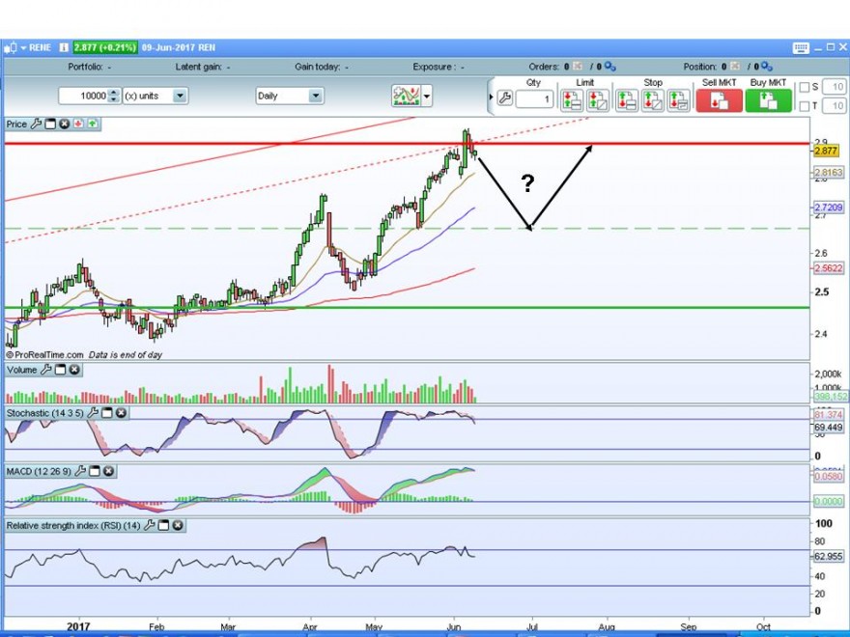The width and height of the screenshot is (850, 637).
Task: Maximize the Volume panel
Action: pos(60,370)
